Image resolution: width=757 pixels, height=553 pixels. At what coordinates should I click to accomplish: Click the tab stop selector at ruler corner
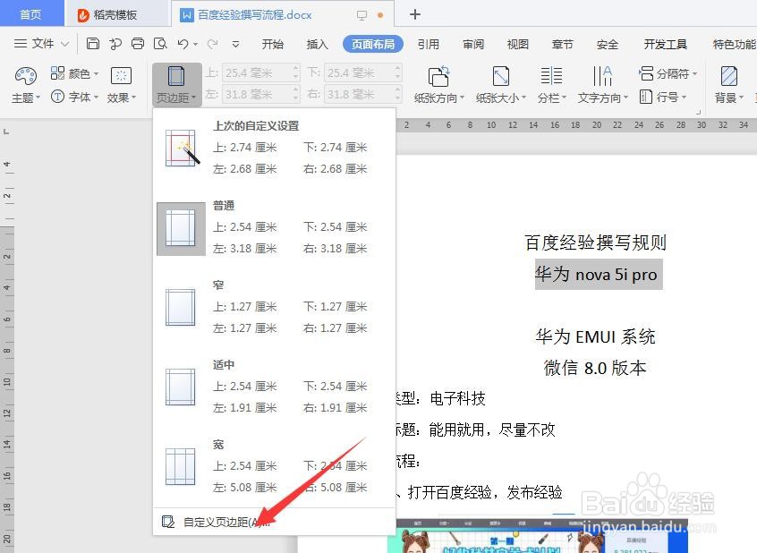[x=5, y=132]
